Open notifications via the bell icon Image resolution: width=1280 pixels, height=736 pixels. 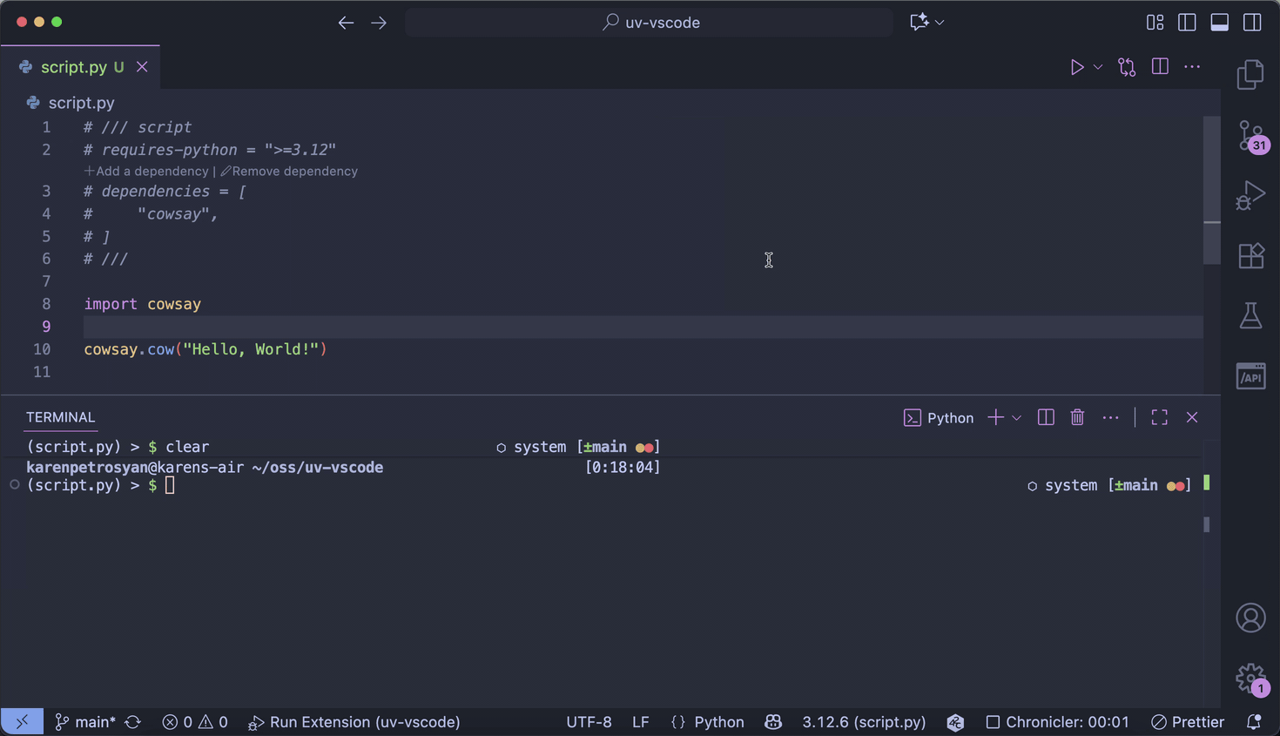coord(1254,722)
